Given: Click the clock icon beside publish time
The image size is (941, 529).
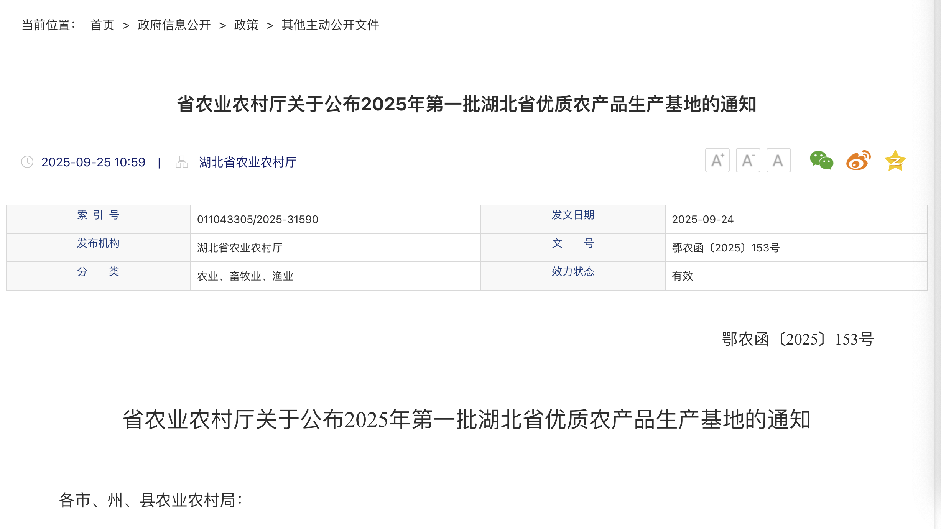Looking at the screenshot, I should point(27,162).
